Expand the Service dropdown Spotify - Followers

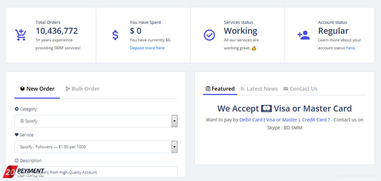(x=96, y=147)
